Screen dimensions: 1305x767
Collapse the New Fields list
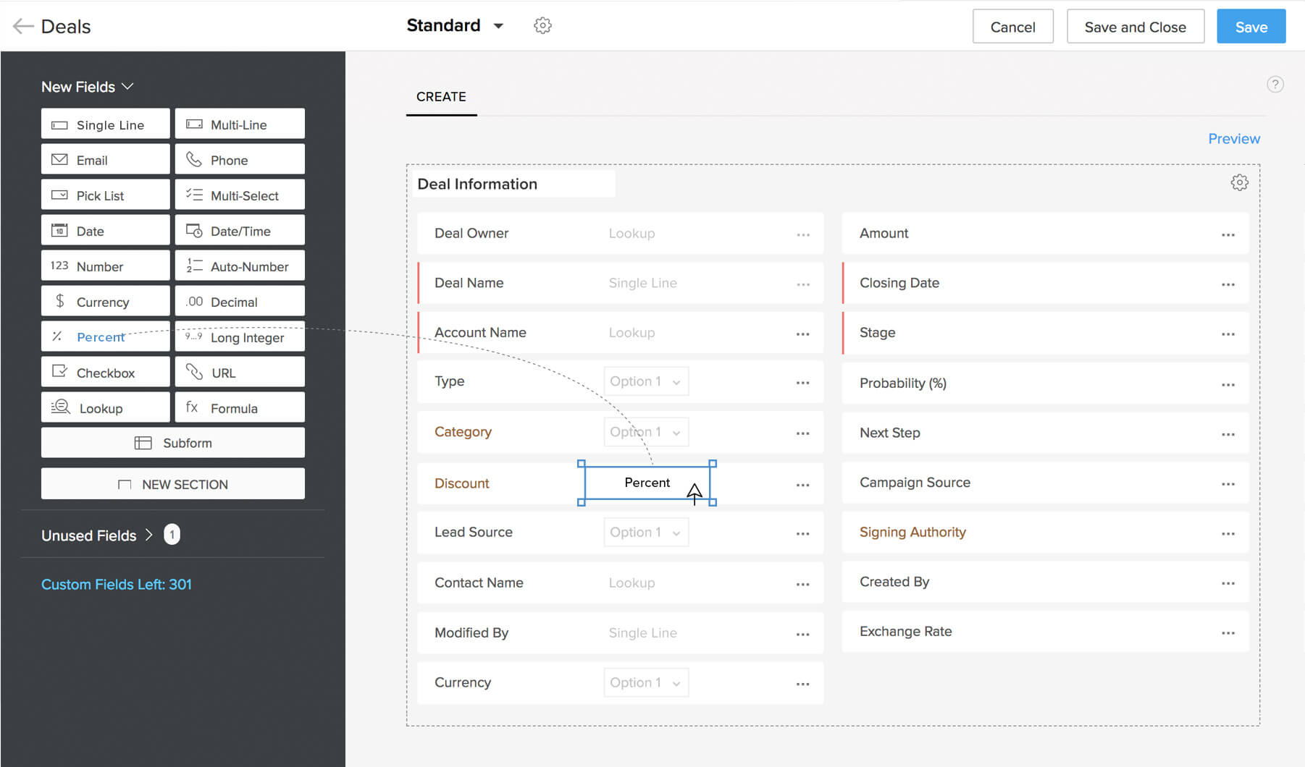coord(129,86)
